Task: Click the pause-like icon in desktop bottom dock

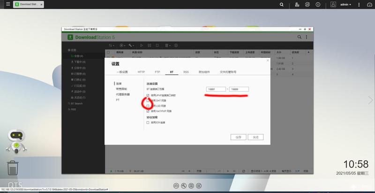Action: click(x=191, y=185)
